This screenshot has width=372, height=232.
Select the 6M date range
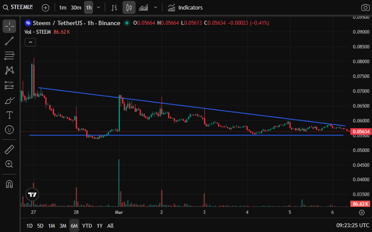point(74,226)
